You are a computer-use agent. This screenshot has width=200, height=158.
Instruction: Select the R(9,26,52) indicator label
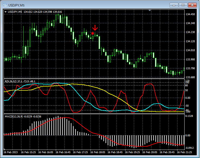tap(20, 81)
